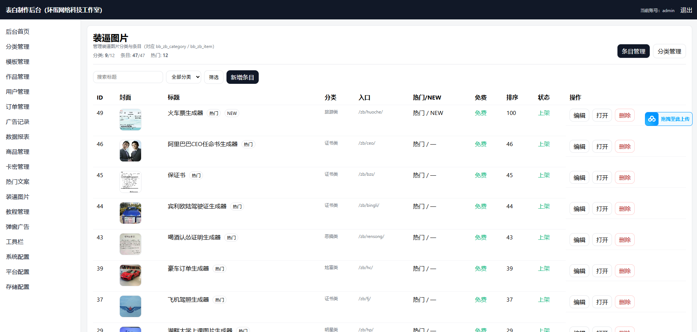Switch to the 分类管理 tab

(x=669, y=51)
